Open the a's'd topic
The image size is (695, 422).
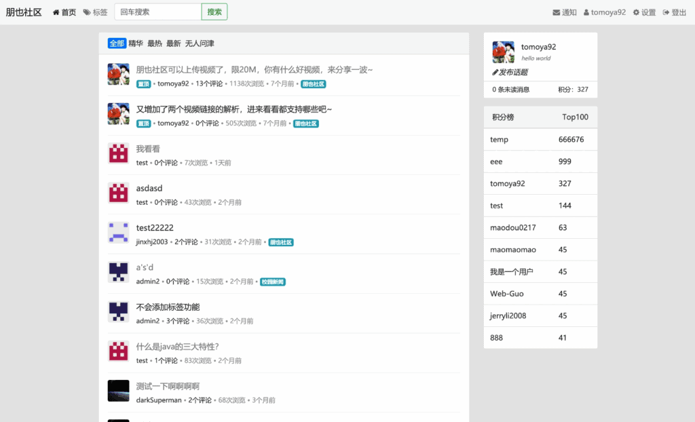pos(145,267)
